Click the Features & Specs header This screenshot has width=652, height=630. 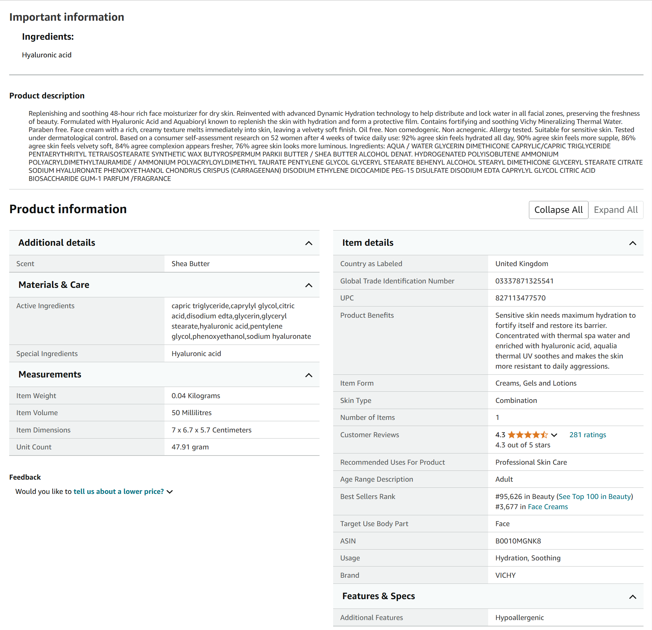pos(378,596)
